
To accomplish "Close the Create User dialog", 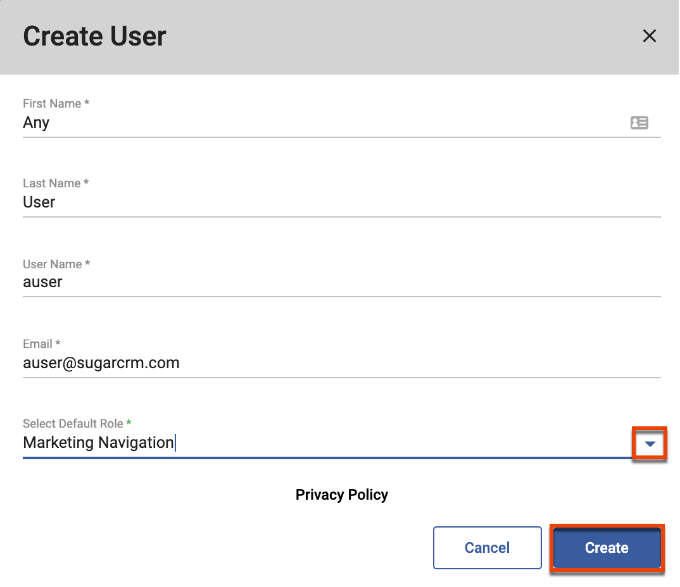I will pos(650,36).
